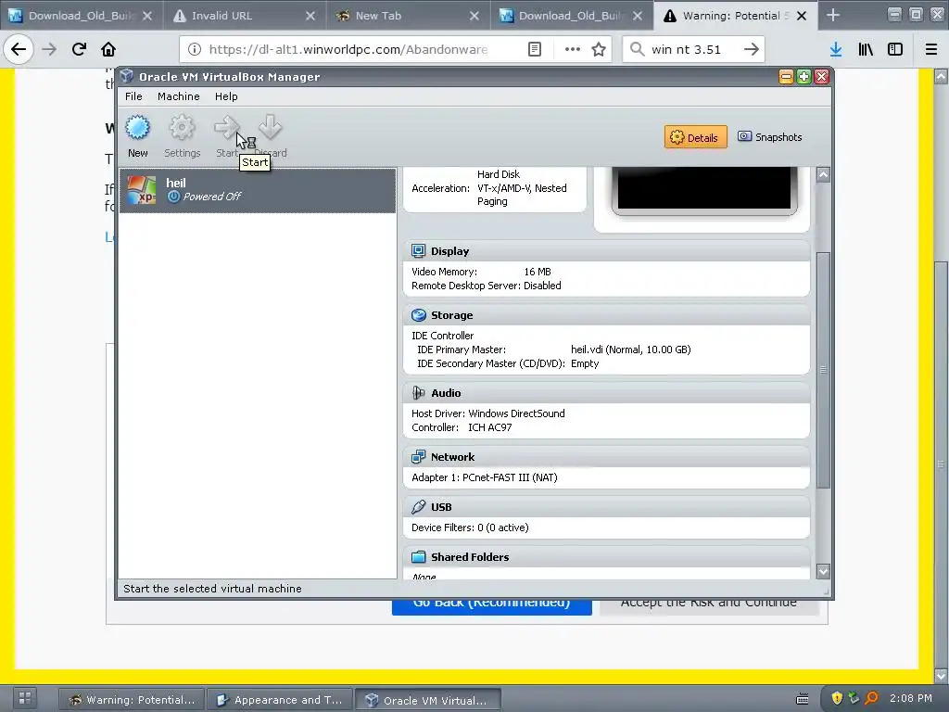Close the Invalid URL tab
The width and height of the screenshot is (949, 712).
click(x=310, y=16)
